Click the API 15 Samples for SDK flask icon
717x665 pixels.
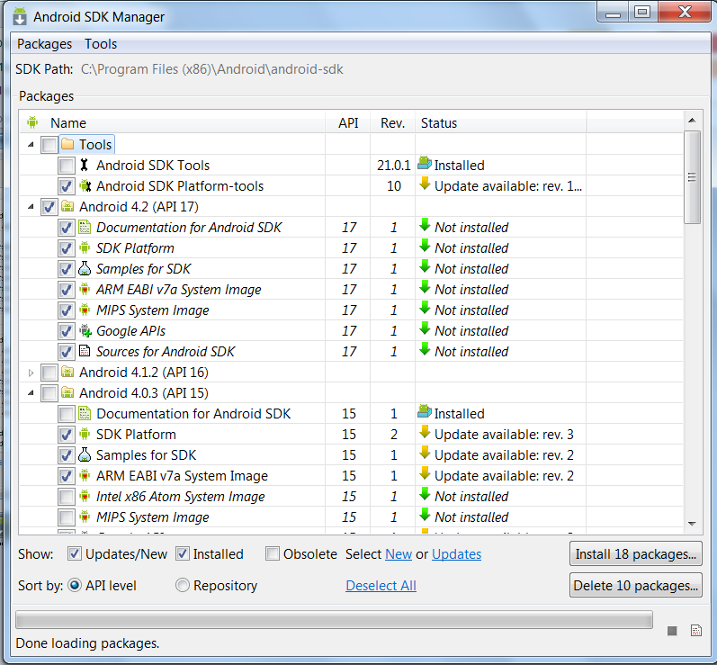tap(85, 454)
